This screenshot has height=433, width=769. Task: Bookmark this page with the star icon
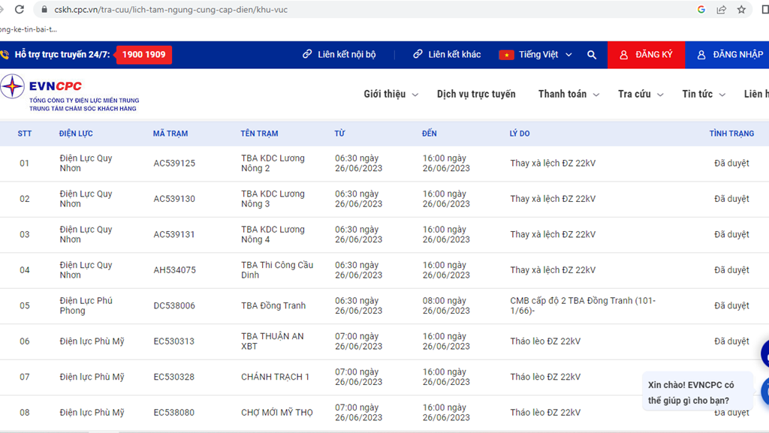741,10
